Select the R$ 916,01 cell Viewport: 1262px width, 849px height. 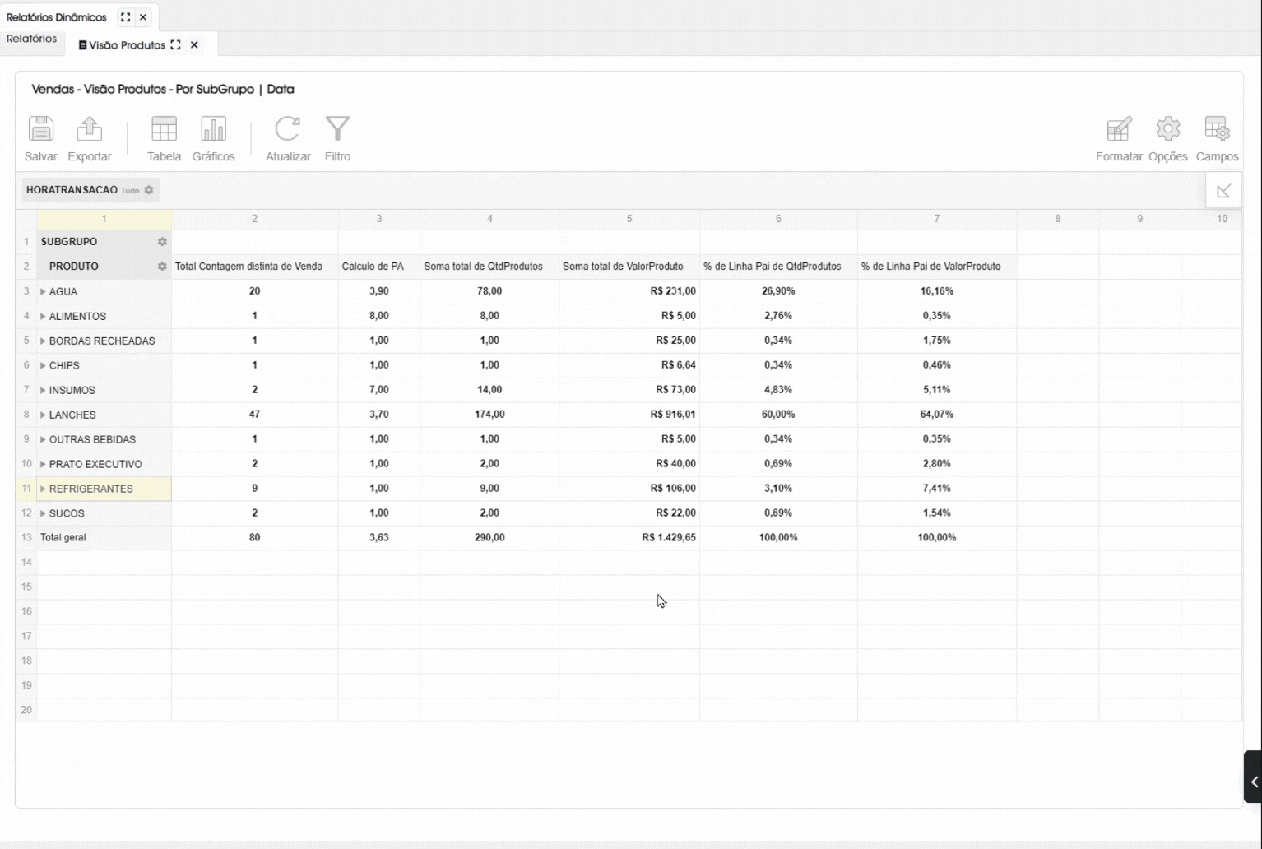(x=629, y=415)
